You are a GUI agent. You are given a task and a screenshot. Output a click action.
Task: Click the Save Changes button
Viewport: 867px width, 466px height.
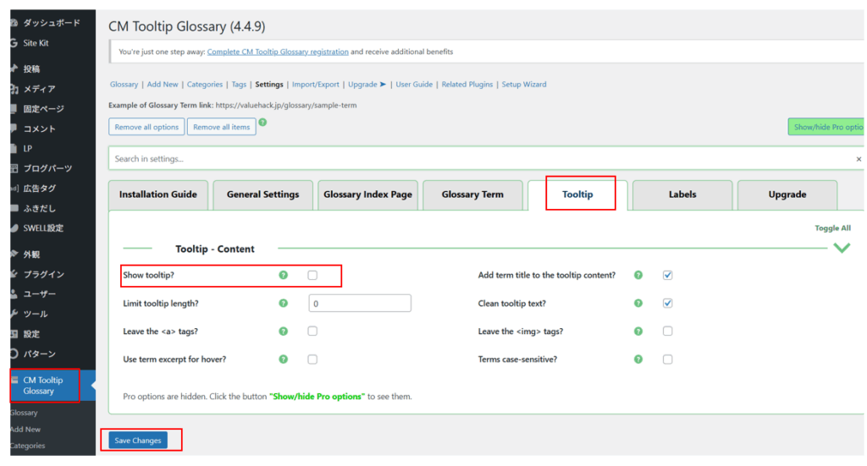pos(138,441)
